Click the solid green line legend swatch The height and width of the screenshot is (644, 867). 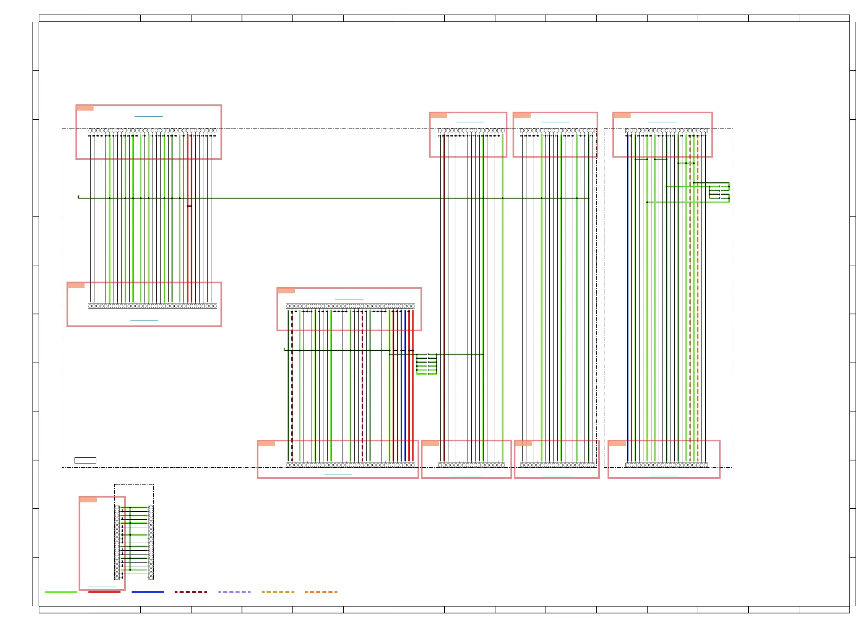(61, 592)
